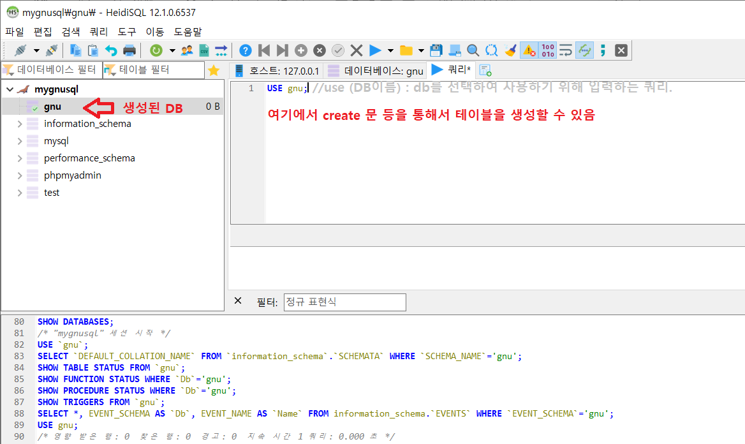Click the blue Help question mark icon

tap(245, 50)
